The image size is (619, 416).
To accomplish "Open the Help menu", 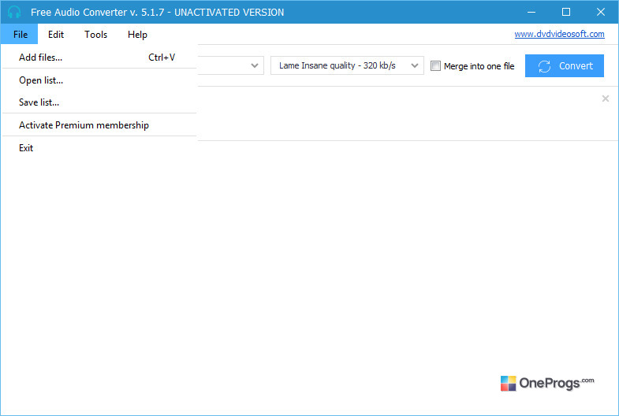I will [137, 35].
